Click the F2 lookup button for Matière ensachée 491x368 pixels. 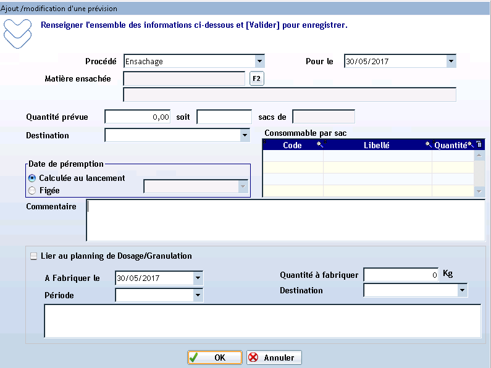click(x=257, y=78)
